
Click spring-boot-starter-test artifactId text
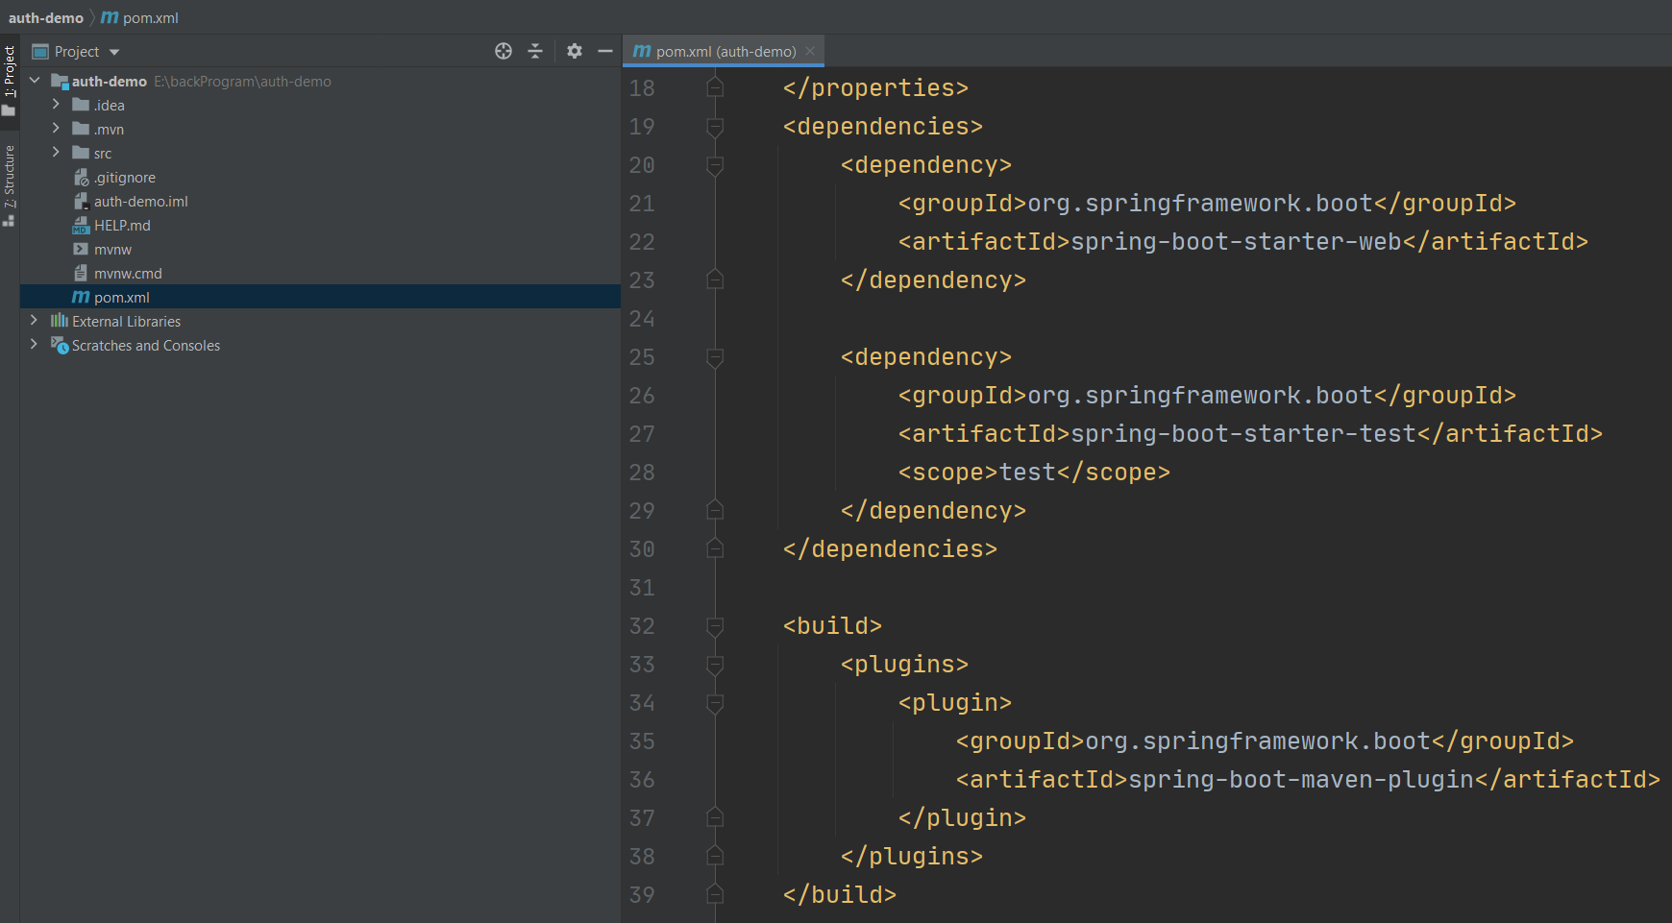click(x=1243, y=434)
